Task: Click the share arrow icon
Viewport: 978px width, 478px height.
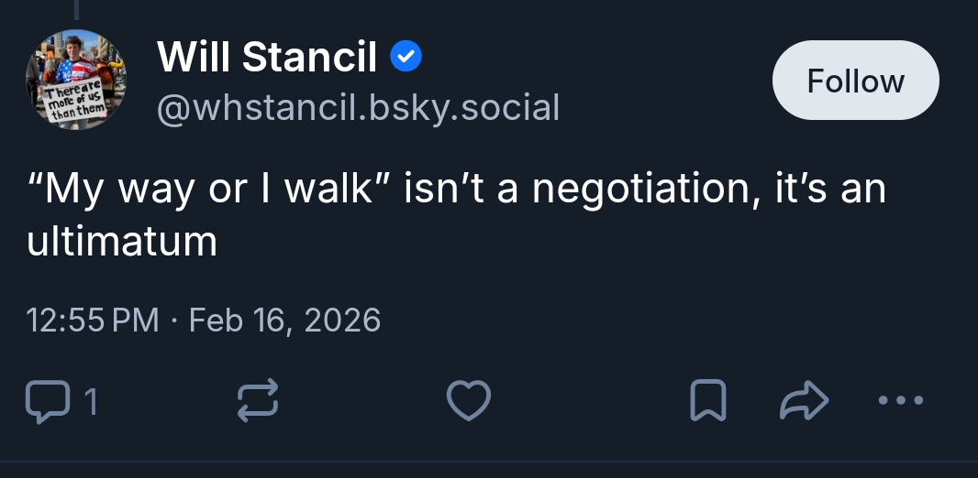Action: (804, 400)
